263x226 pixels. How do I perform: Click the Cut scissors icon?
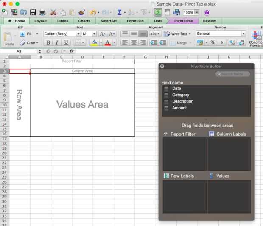click(53, 12)
